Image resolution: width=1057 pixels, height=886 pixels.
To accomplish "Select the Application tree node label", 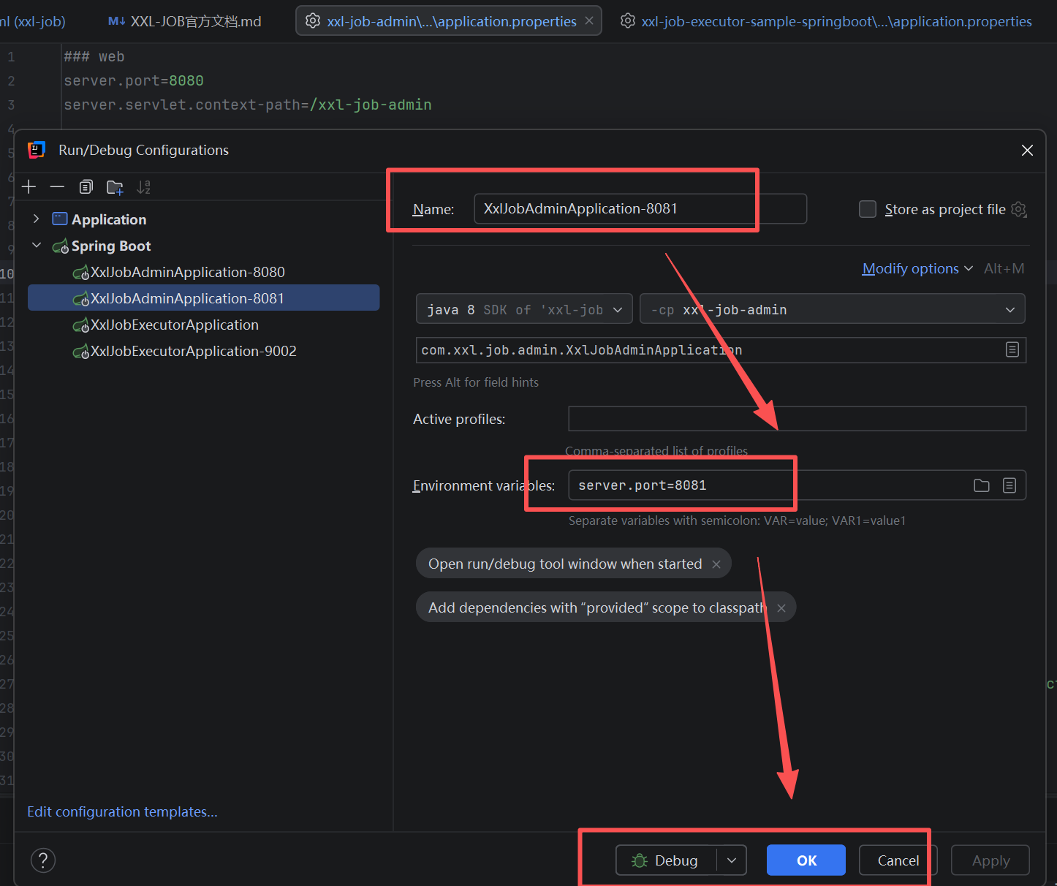I will pos(109,219).
